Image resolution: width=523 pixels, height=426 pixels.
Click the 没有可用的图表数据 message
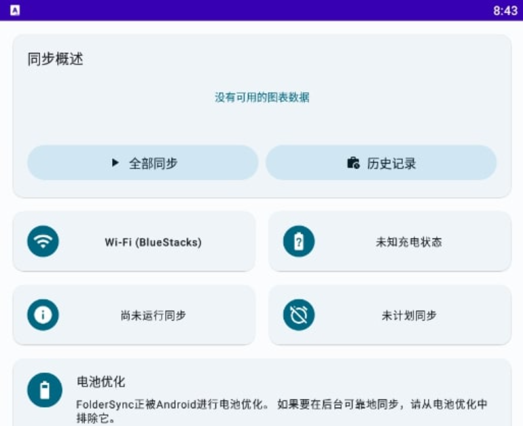(x=261, y=97)
